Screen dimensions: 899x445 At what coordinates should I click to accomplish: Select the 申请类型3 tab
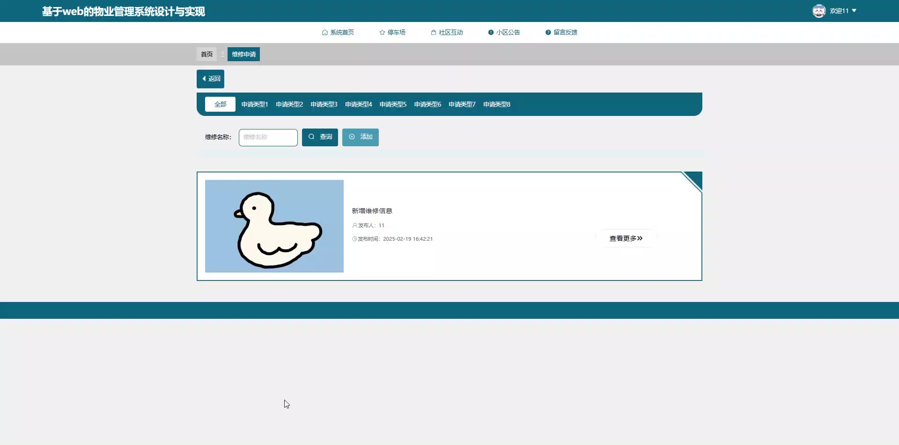tap(324, 104)
